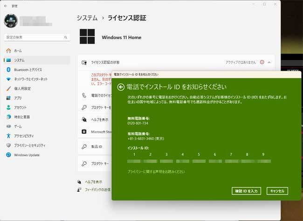Click the ライセンス認証の状態 certificate icon
This screenshot has width=303, height=221.
coord(84,62)
